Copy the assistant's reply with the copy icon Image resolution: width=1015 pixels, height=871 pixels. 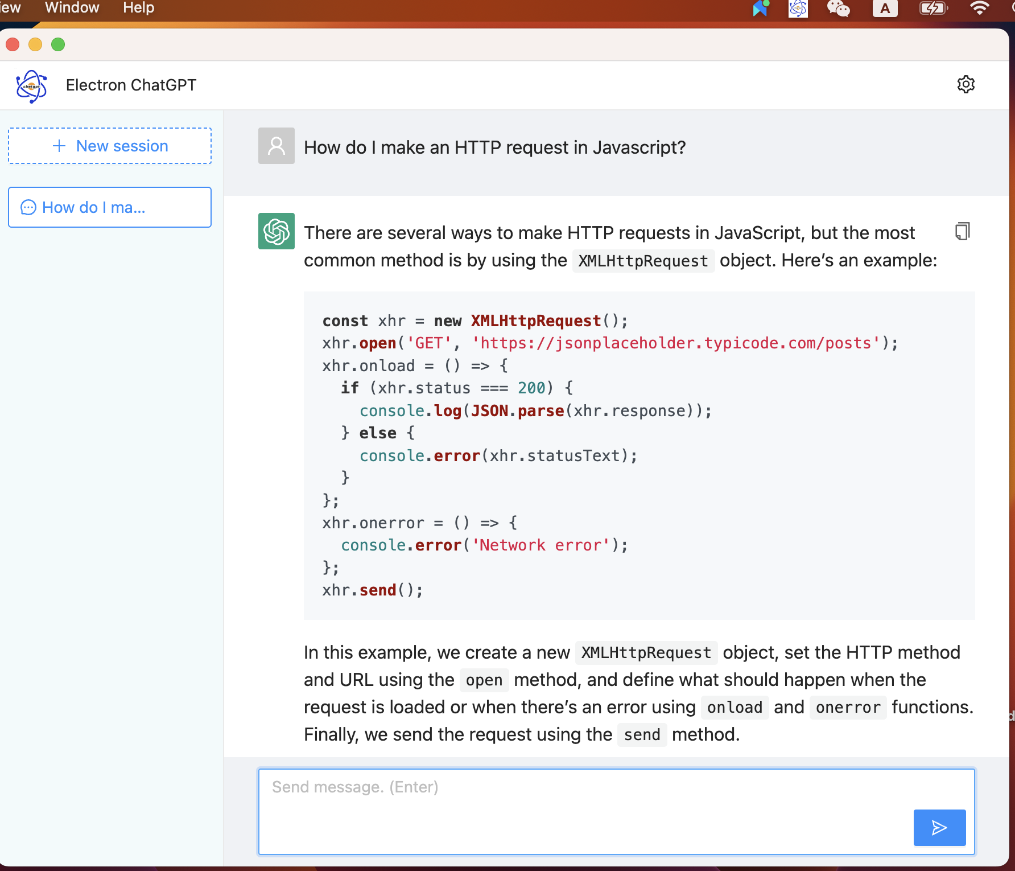(962, 231)
